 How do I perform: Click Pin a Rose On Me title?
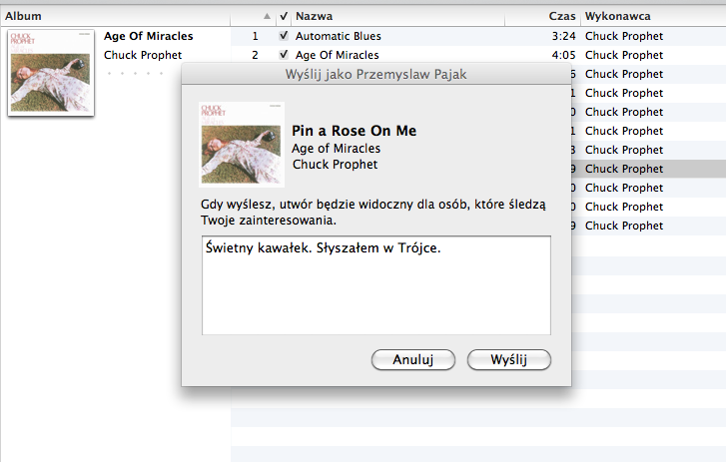click(x=355, y=131)
